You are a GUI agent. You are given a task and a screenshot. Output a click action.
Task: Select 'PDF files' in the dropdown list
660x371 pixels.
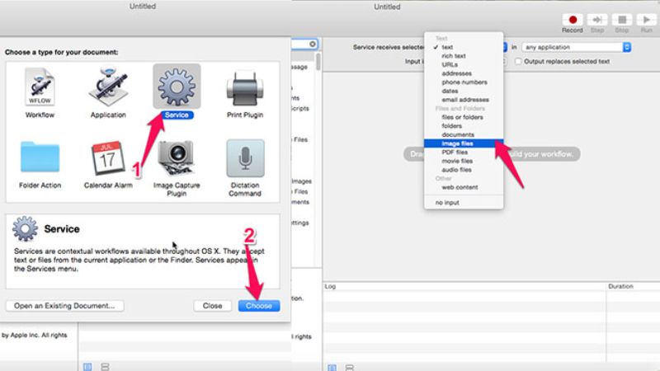(x=455, y=153)
